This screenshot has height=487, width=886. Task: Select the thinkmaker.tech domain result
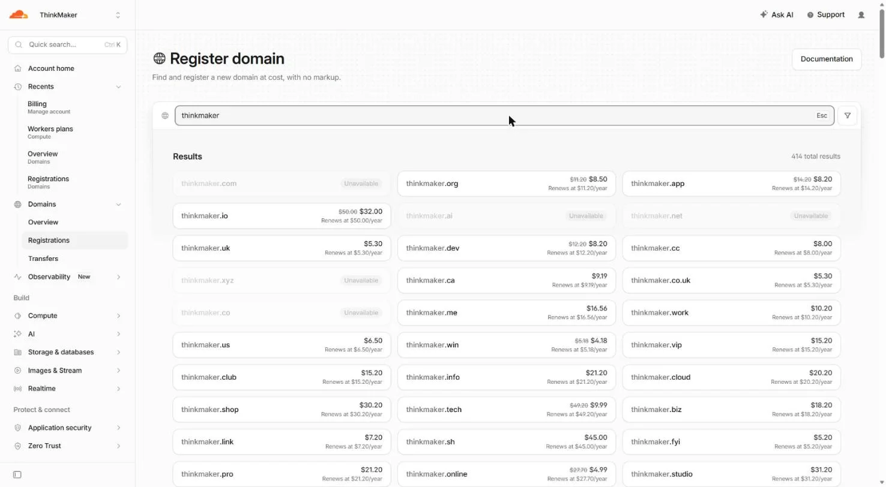coord(507,410)
